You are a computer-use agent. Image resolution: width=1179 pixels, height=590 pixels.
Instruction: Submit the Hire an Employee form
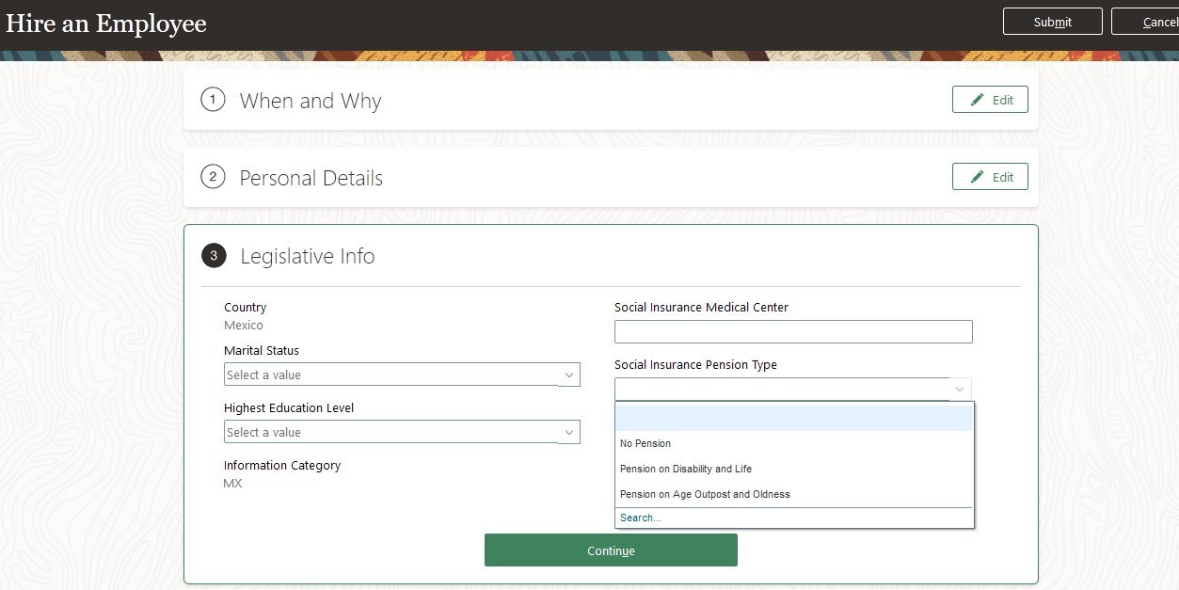point(1052,22)
